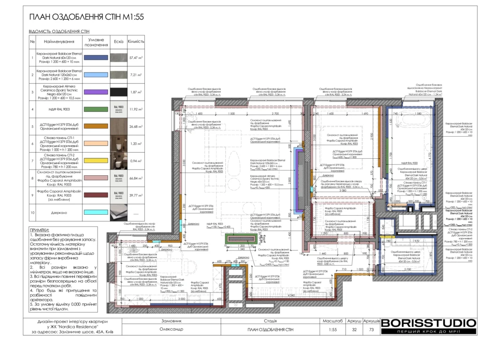Click the scale value 1:55 in title block

coord(333,330)
